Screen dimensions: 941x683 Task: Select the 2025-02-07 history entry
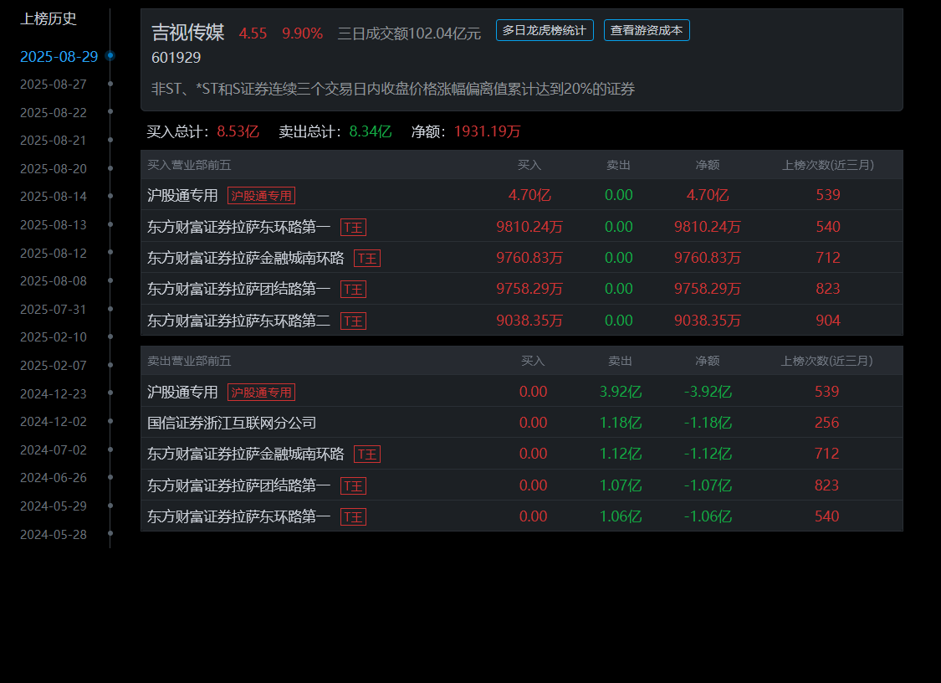(x=54, y=365)
